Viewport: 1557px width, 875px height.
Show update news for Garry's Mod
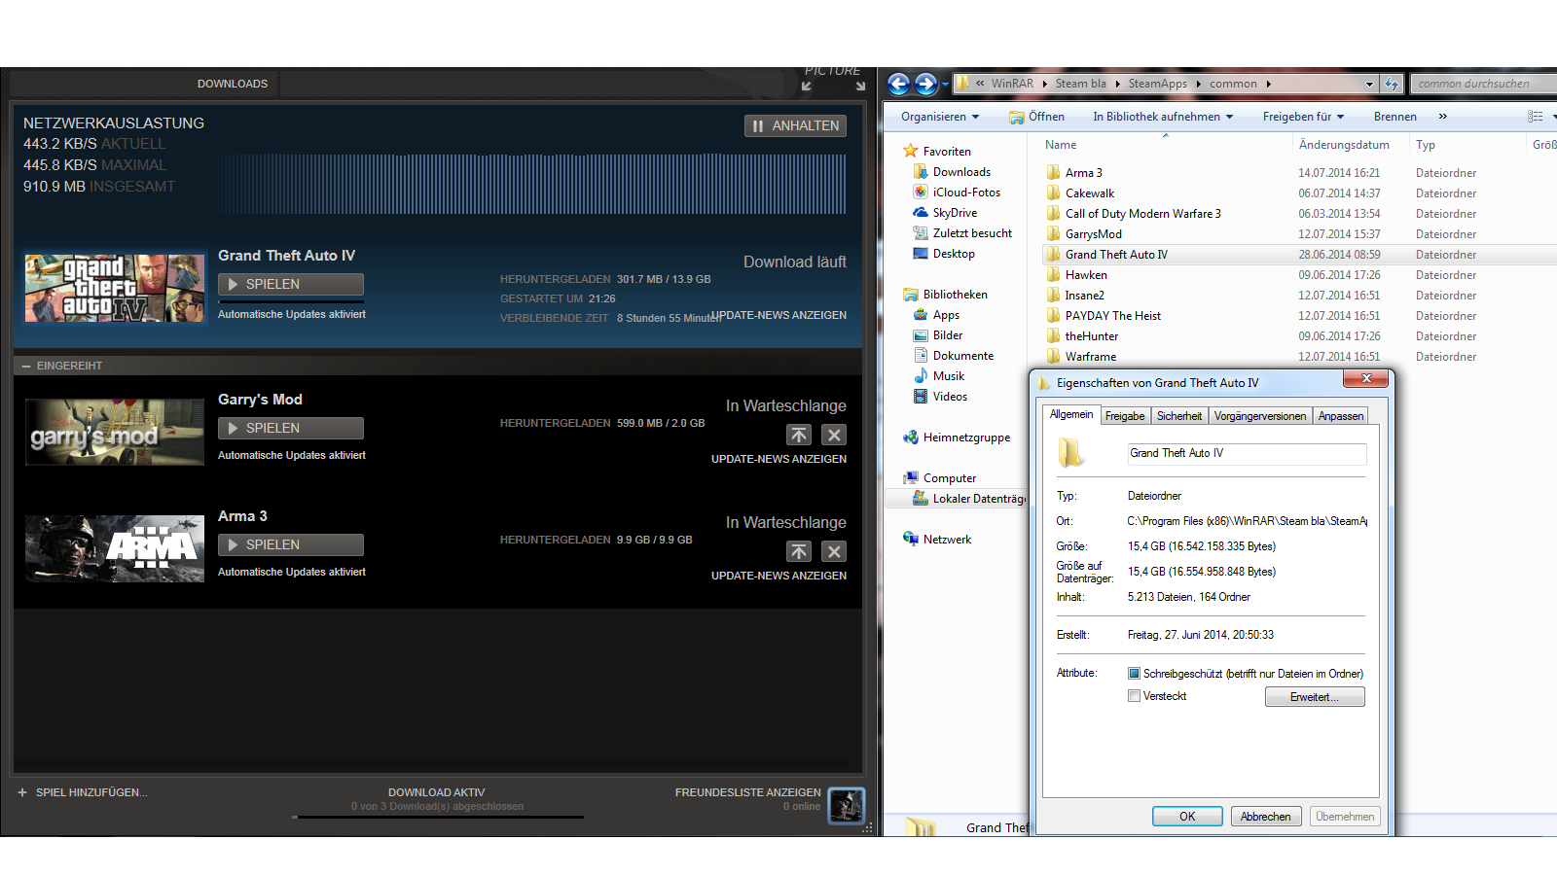[778, 459]
